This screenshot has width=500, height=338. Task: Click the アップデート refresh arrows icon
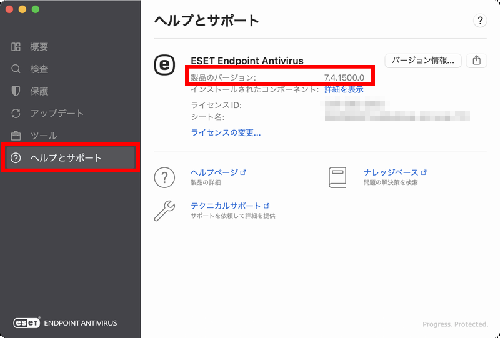pos(16,113)
